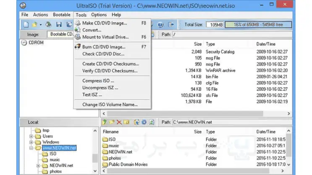Select the music folder in local tree
312x175 pixels.
coord(55,160)
